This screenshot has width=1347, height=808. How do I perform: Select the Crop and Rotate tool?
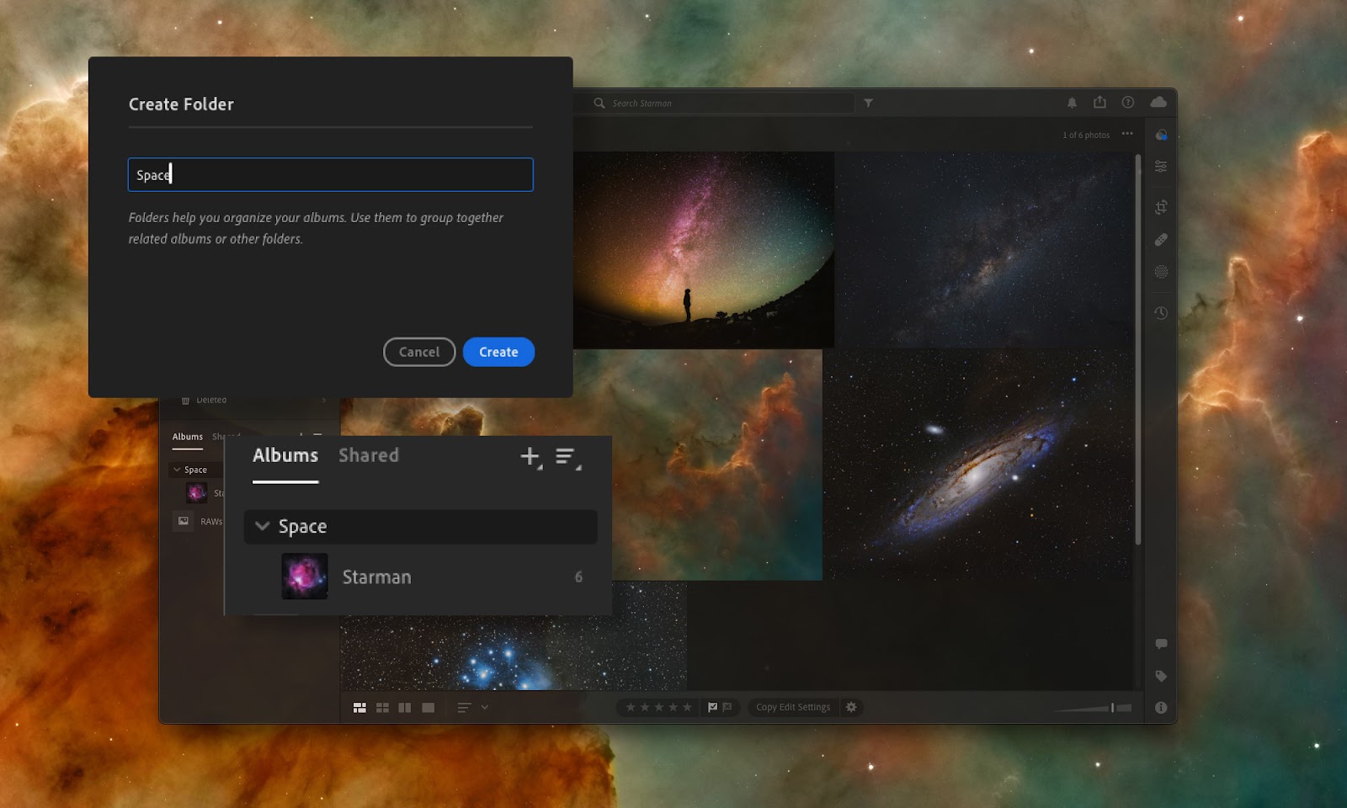[x=1161, y=207]
